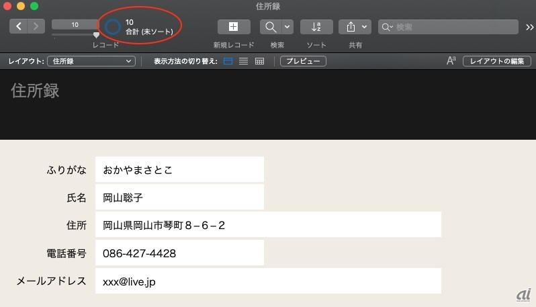Image resolution: width=536 pixels, height=307 pixels.
Task: Switch to form view mode
Action: [x=228, y=61]
